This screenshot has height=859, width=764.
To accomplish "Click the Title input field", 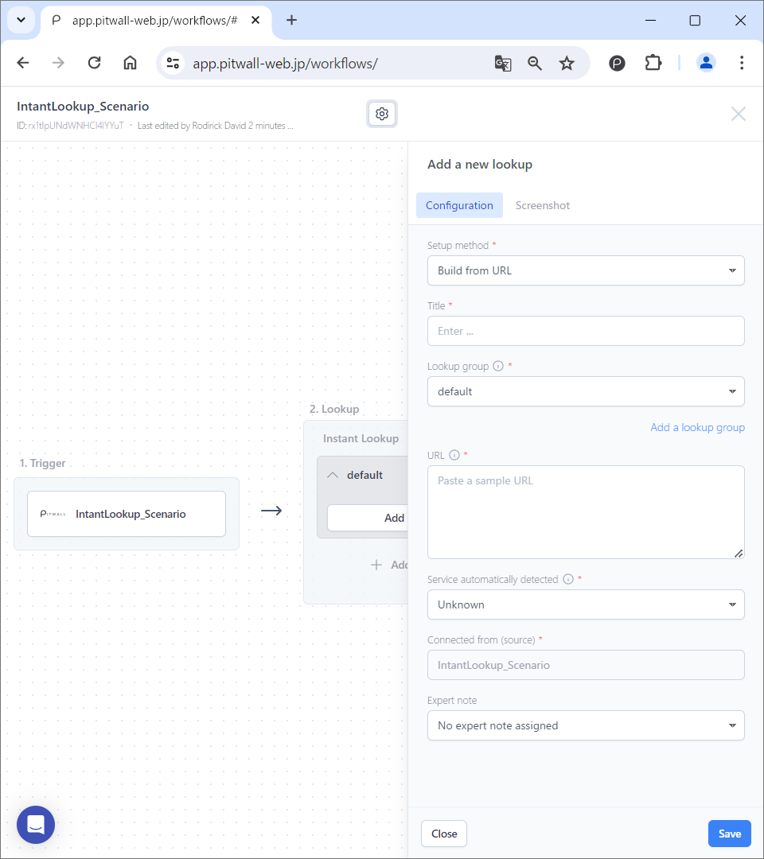I will click(x=586, y=331).
